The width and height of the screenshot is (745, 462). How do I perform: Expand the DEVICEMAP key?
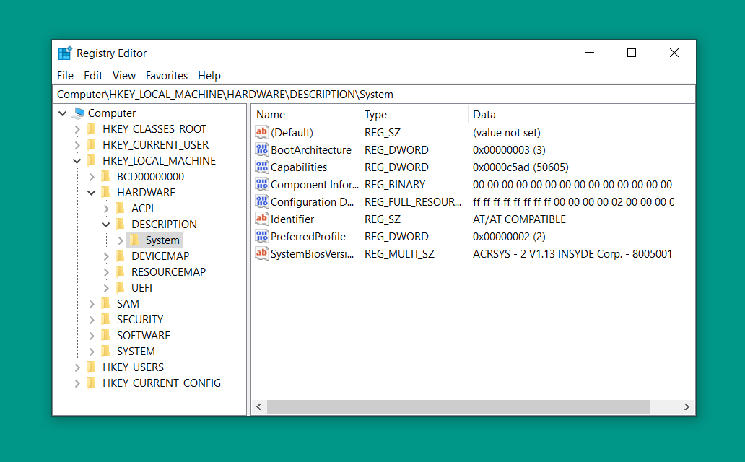[x=106, y=256]
